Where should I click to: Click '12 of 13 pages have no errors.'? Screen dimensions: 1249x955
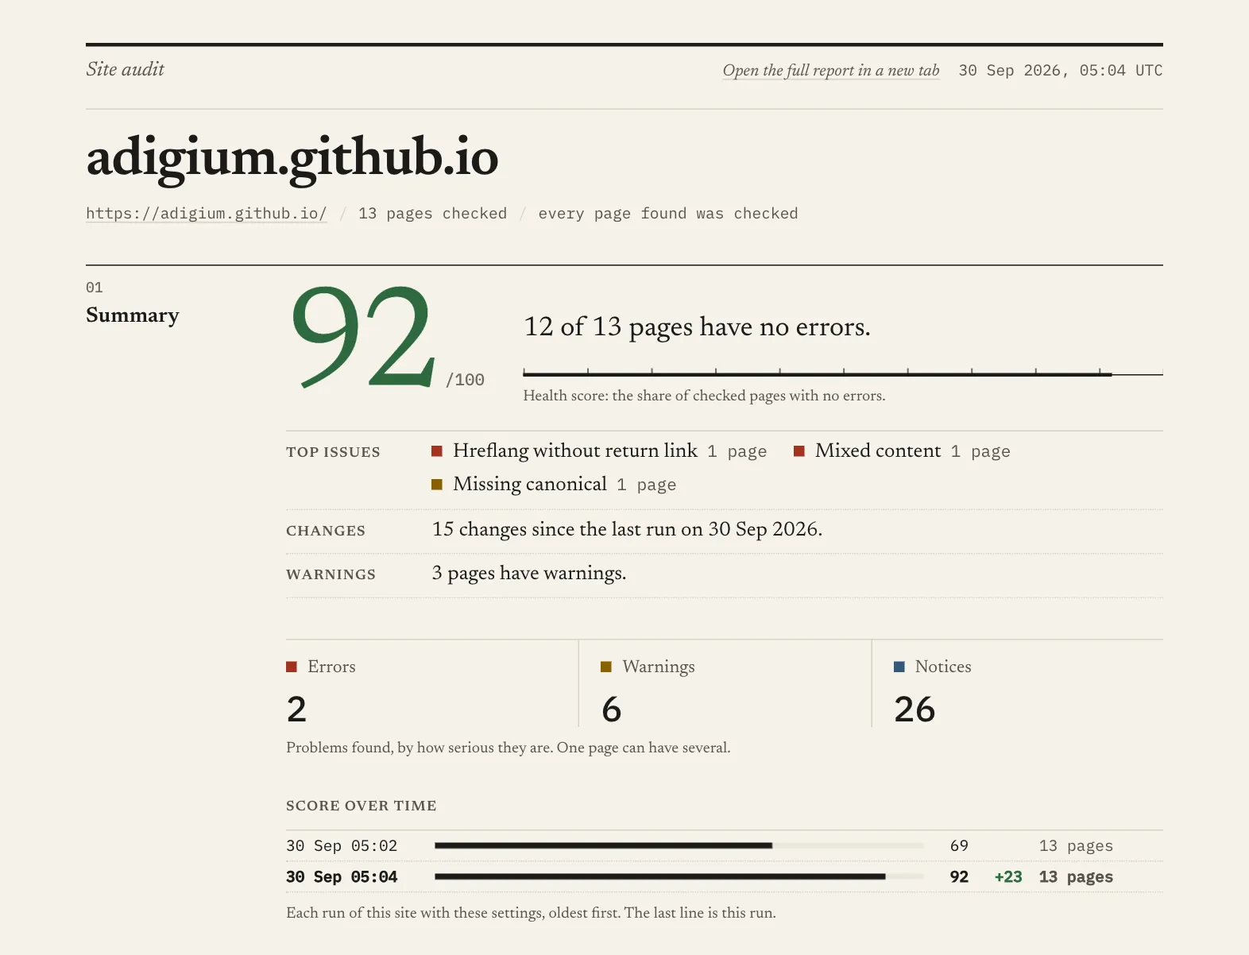[x=697, y=327]
